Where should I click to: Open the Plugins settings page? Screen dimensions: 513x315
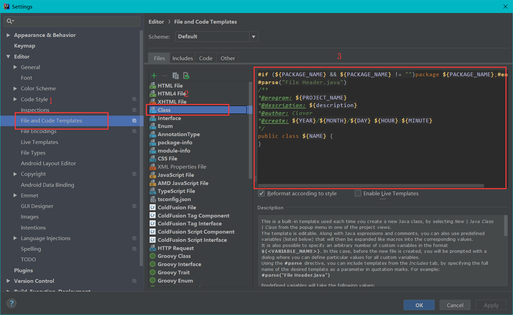pos(24,270)
